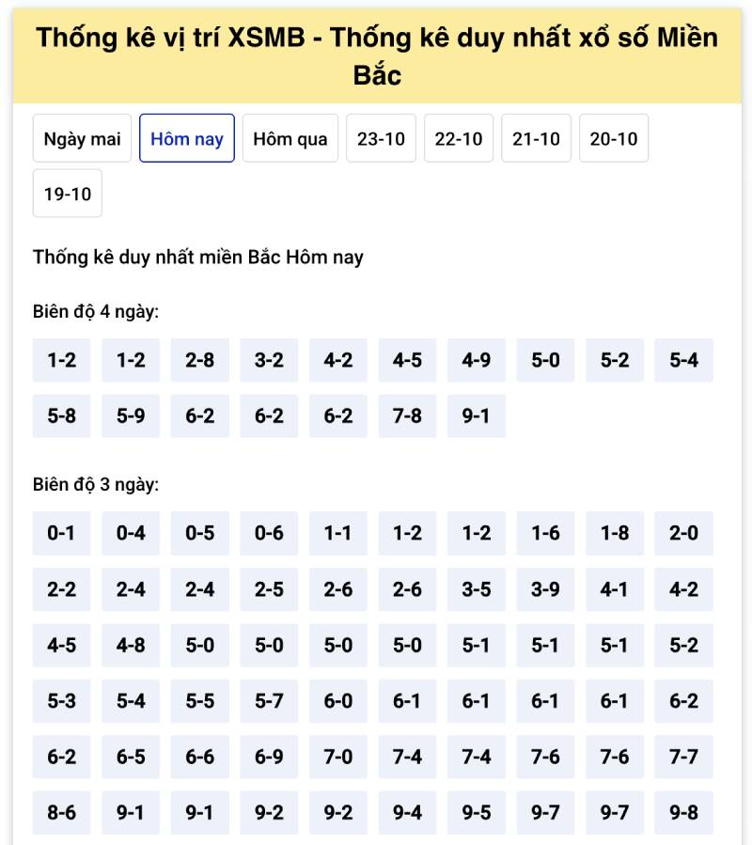Select the 3-9 cell
Image resolution: width=752 pixels, height=845 pixels.
(x=545, y=589)
